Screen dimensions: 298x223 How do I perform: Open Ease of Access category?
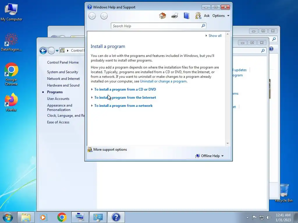point(58,122)
